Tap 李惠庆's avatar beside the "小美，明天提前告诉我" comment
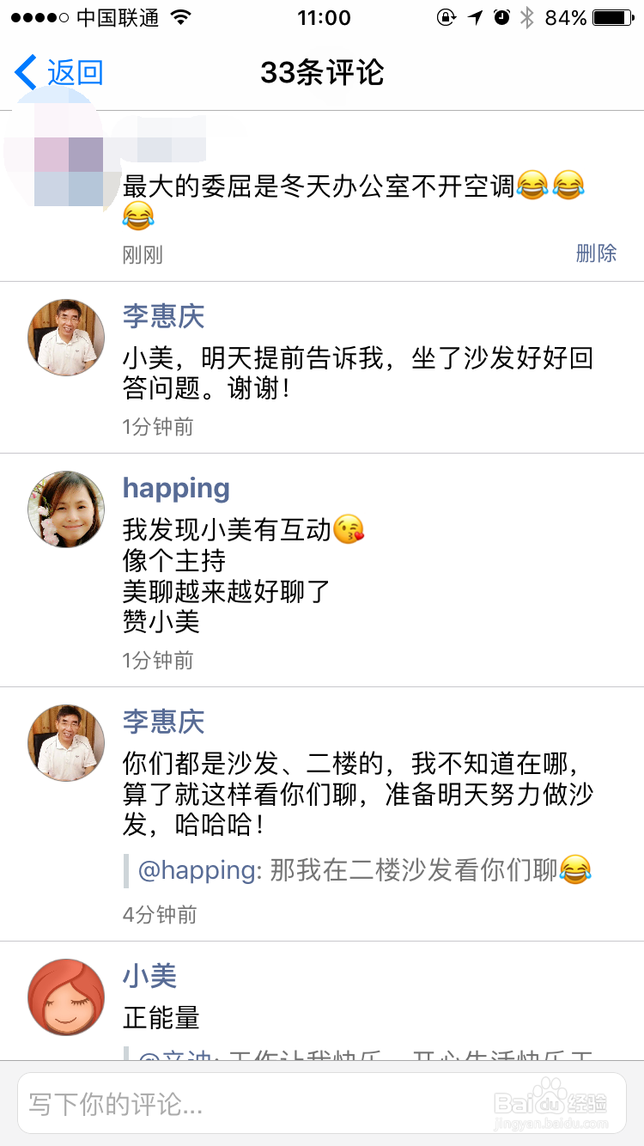Viewport: 644px width, 1146px height. 66,338
